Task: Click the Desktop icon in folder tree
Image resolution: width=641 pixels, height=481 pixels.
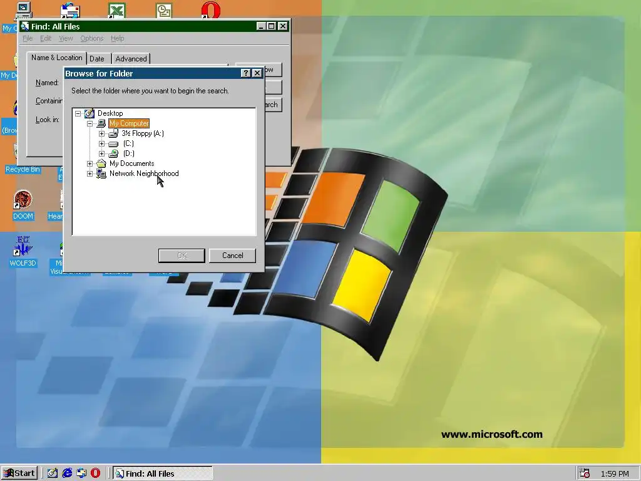Action: 89,113
